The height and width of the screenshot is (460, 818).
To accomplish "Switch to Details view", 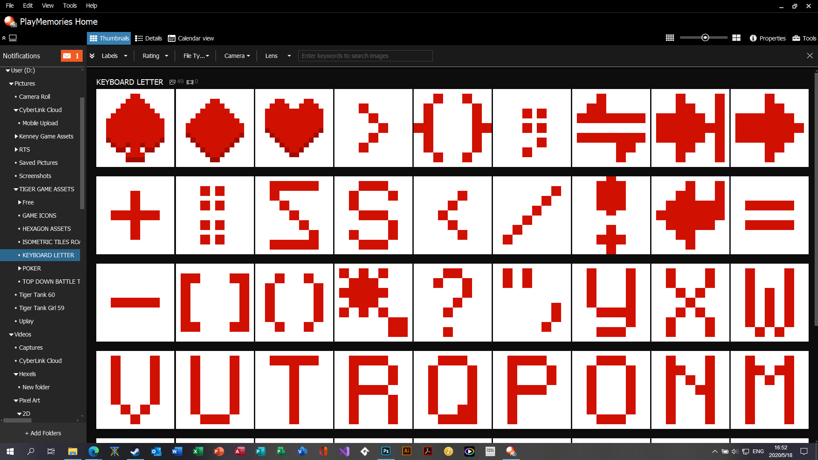I will 148,38.
